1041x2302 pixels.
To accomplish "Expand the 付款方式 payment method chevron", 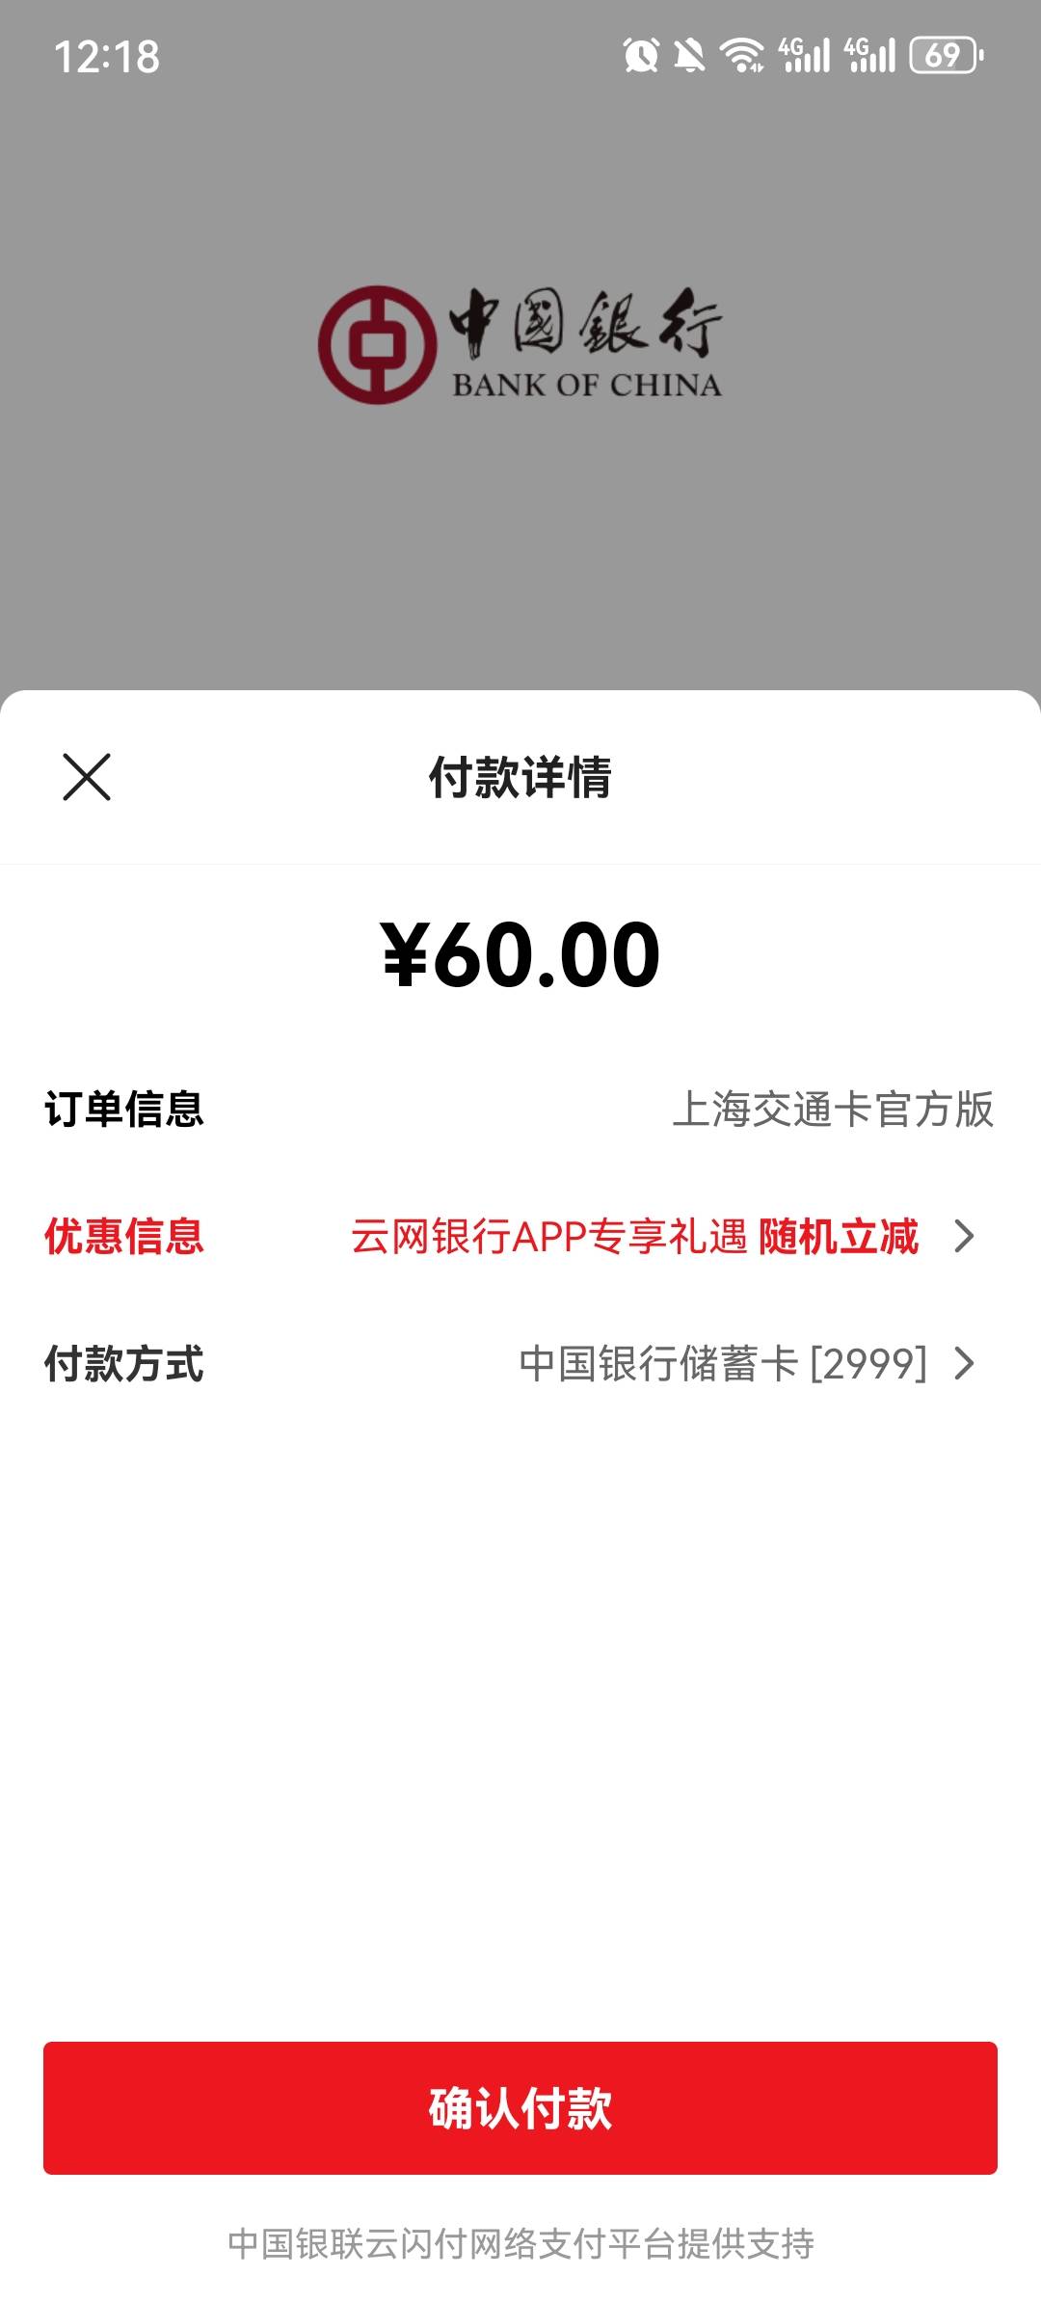I will (x=964, y=1363).
